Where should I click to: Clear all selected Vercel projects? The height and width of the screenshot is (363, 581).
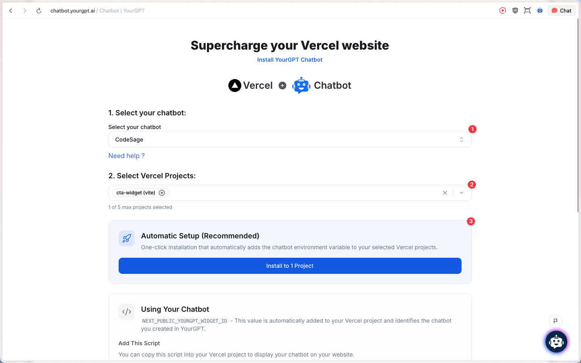click(445, 193)
